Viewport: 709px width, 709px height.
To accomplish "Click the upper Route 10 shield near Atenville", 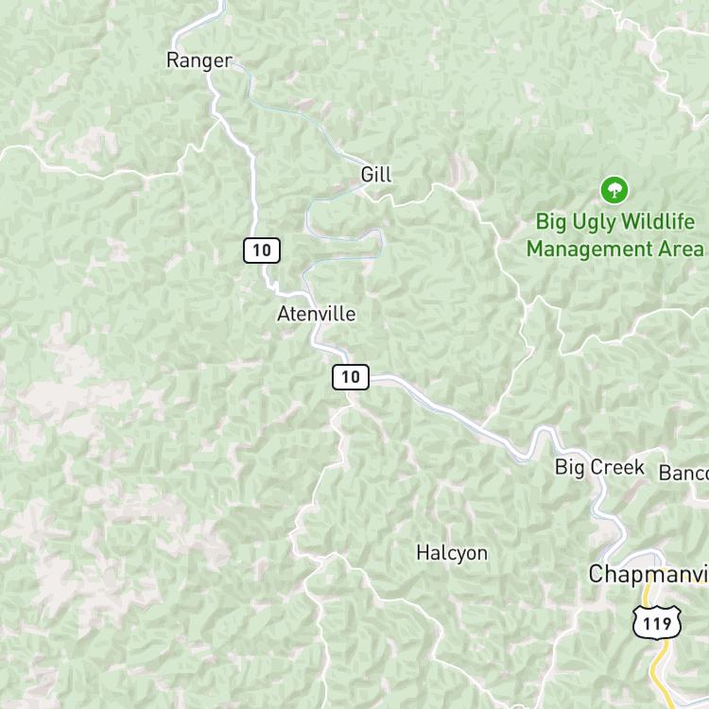I will [262, 251].
